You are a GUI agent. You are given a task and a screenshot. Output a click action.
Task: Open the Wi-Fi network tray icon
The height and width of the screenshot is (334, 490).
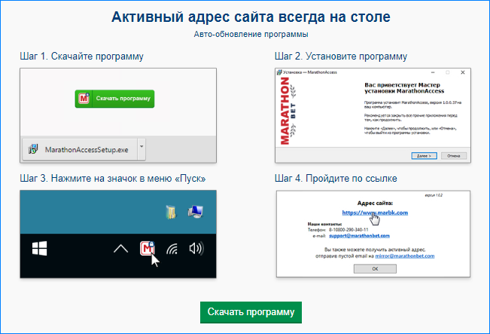[x=172, y=249]
